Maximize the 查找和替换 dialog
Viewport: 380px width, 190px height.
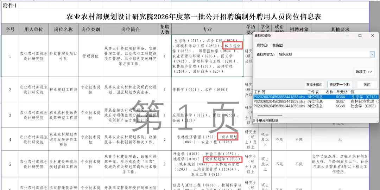tap(360, 35)
